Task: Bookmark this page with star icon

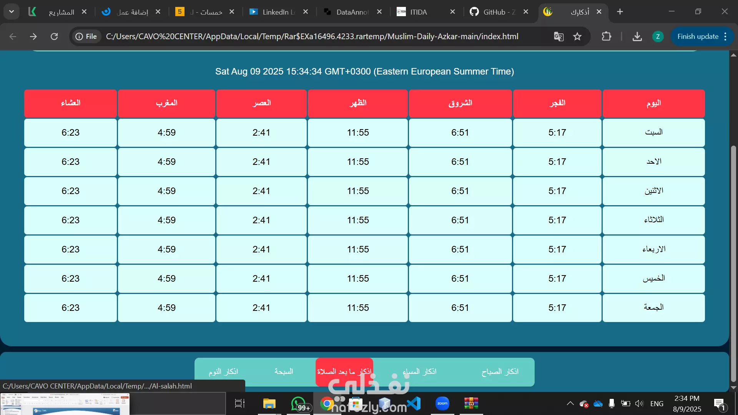Action: click(x=577, y=37)
